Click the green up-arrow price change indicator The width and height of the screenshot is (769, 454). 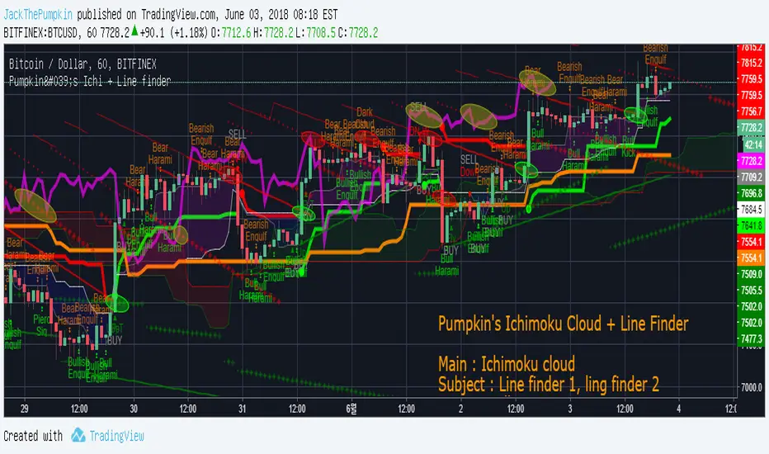click(134, 31)
